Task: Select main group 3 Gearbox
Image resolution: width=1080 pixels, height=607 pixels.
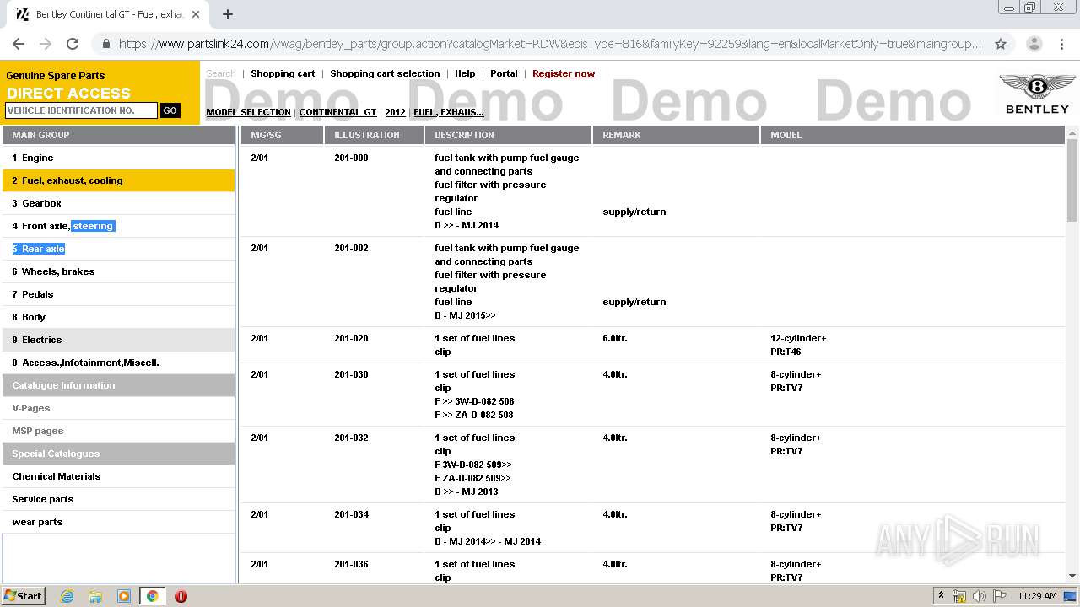Action: 118,203
